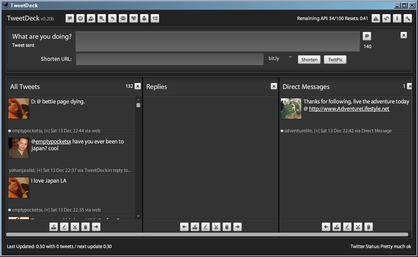Viewport: 418px width, 257px height.
Task: Click the send tweet bubble icon above 140
Action: 367,36
